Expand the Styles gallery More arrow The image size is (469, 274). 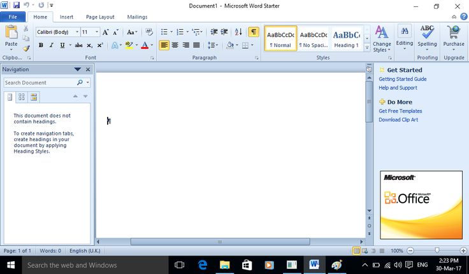[367, 48]
